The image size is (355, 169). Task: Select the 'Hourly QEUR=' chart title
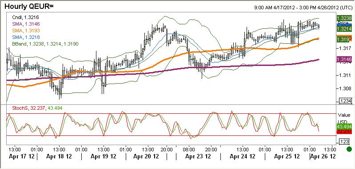point(29,6)
